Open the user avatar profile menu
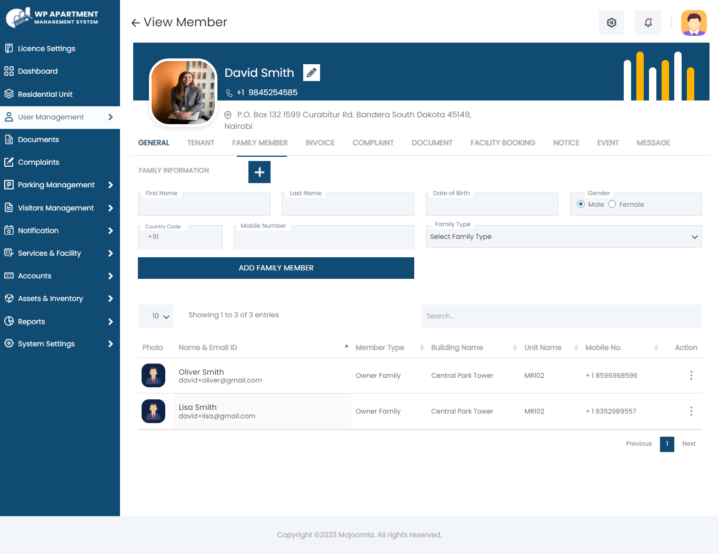719x554 pixels. 694,23
